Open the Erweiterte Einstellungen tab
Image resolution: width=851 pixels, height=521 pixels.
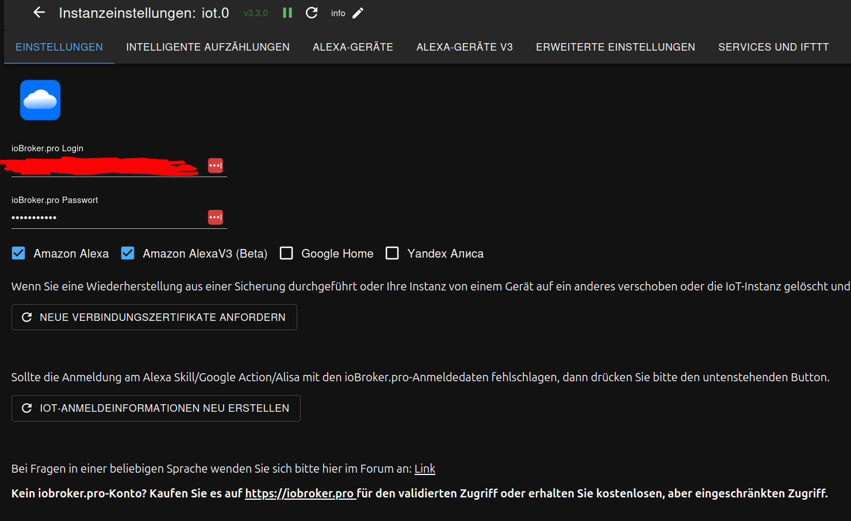[x=615, y=47]
